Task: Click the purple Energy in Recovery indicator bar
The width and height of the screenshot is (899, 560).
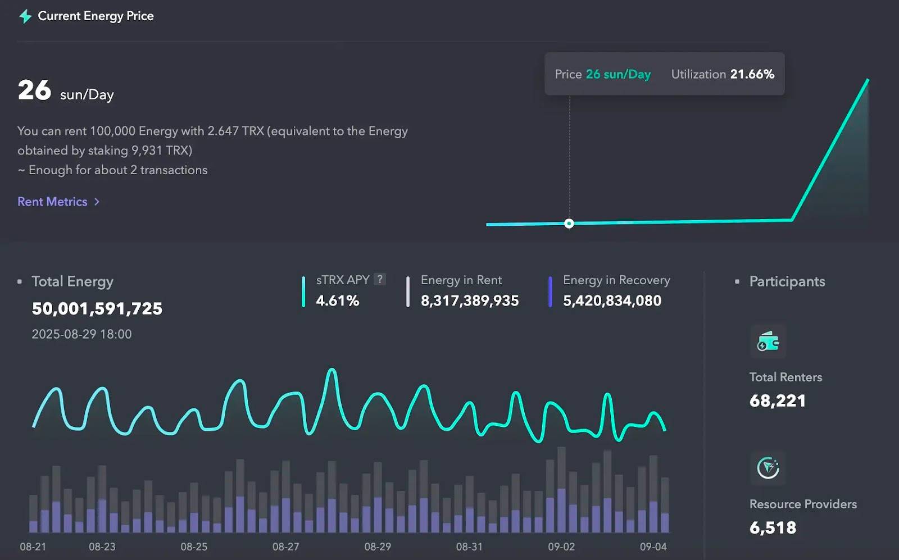Action: pos(550,290)
